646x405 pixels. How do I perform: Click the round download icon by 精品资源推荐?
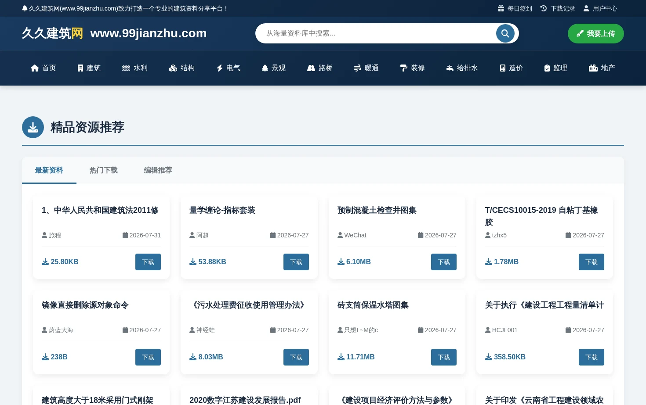click(x=33, y=127)
